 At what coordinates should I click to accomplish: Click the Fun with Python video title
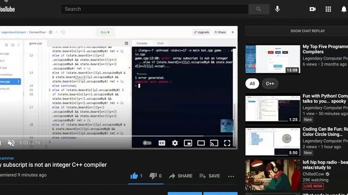pyautogui.click(x=325, y=99)
